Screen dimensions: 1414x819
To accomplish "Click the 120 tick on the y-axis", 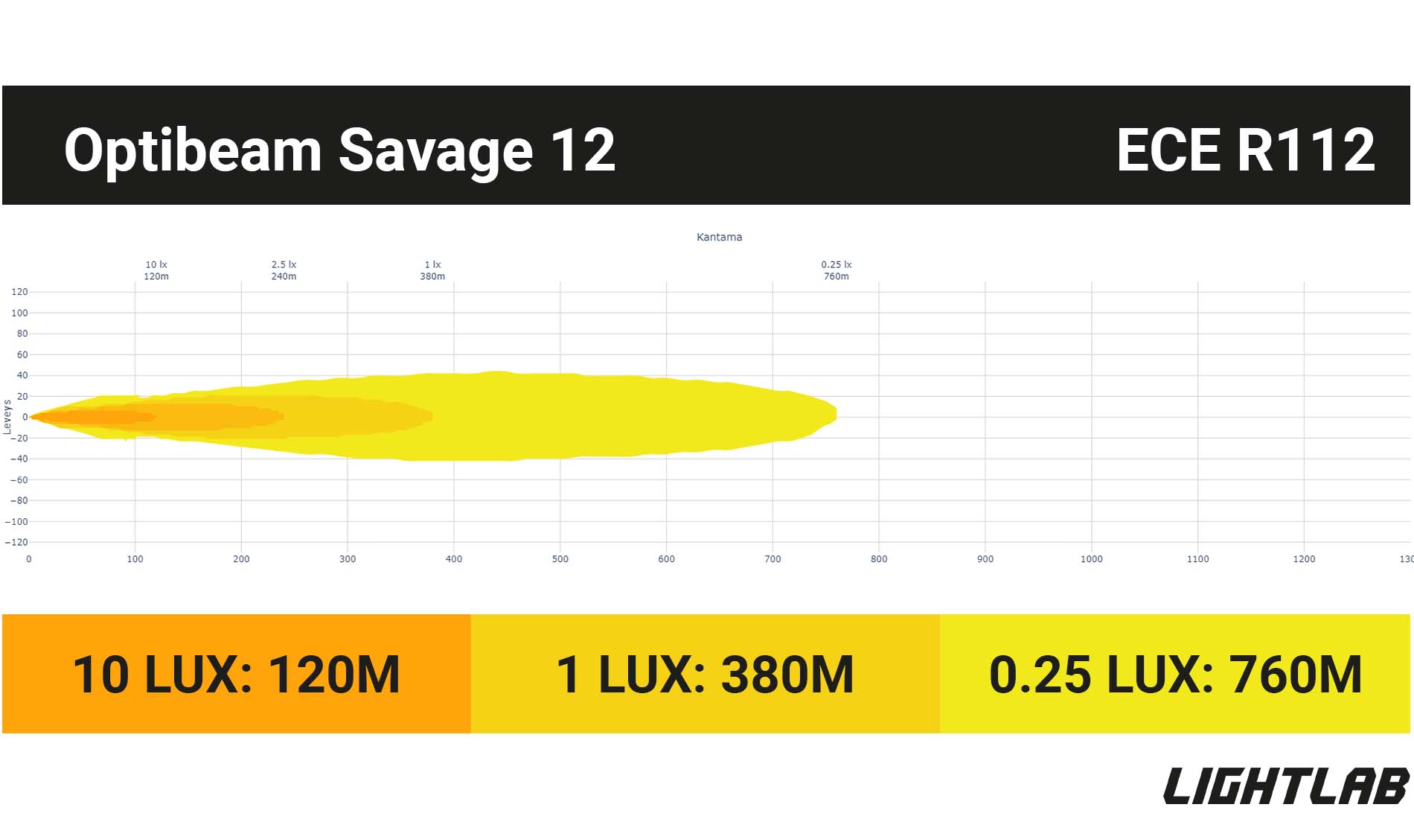I will point(19,292).
